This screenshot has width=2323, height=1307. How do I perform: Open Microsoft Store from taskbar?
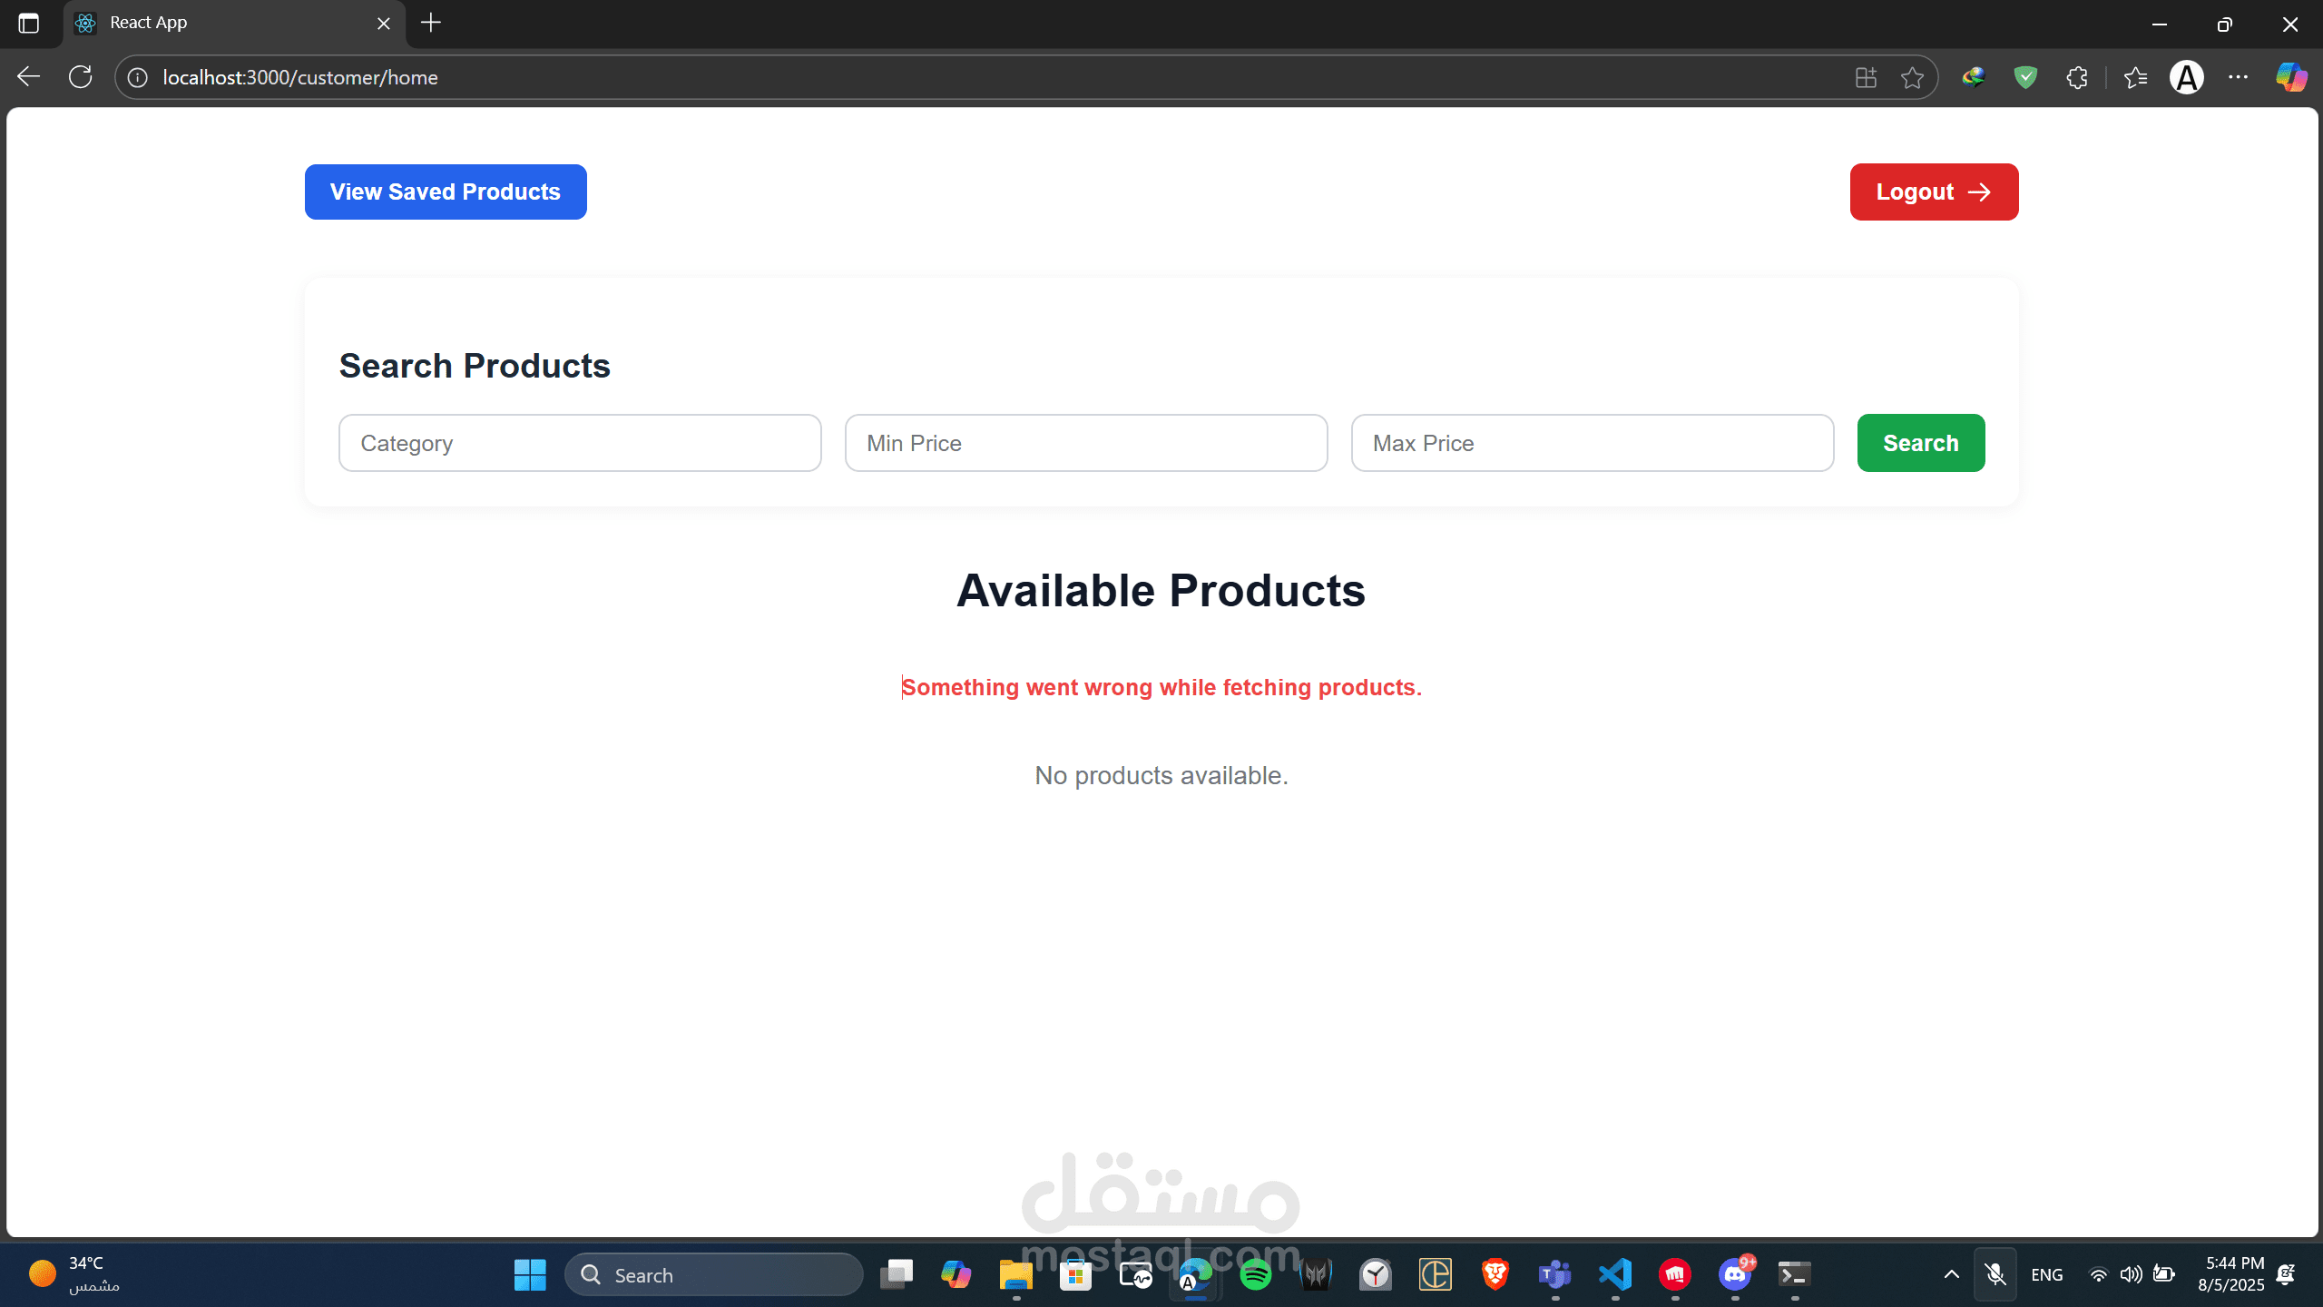[x=1076, y=1274]
